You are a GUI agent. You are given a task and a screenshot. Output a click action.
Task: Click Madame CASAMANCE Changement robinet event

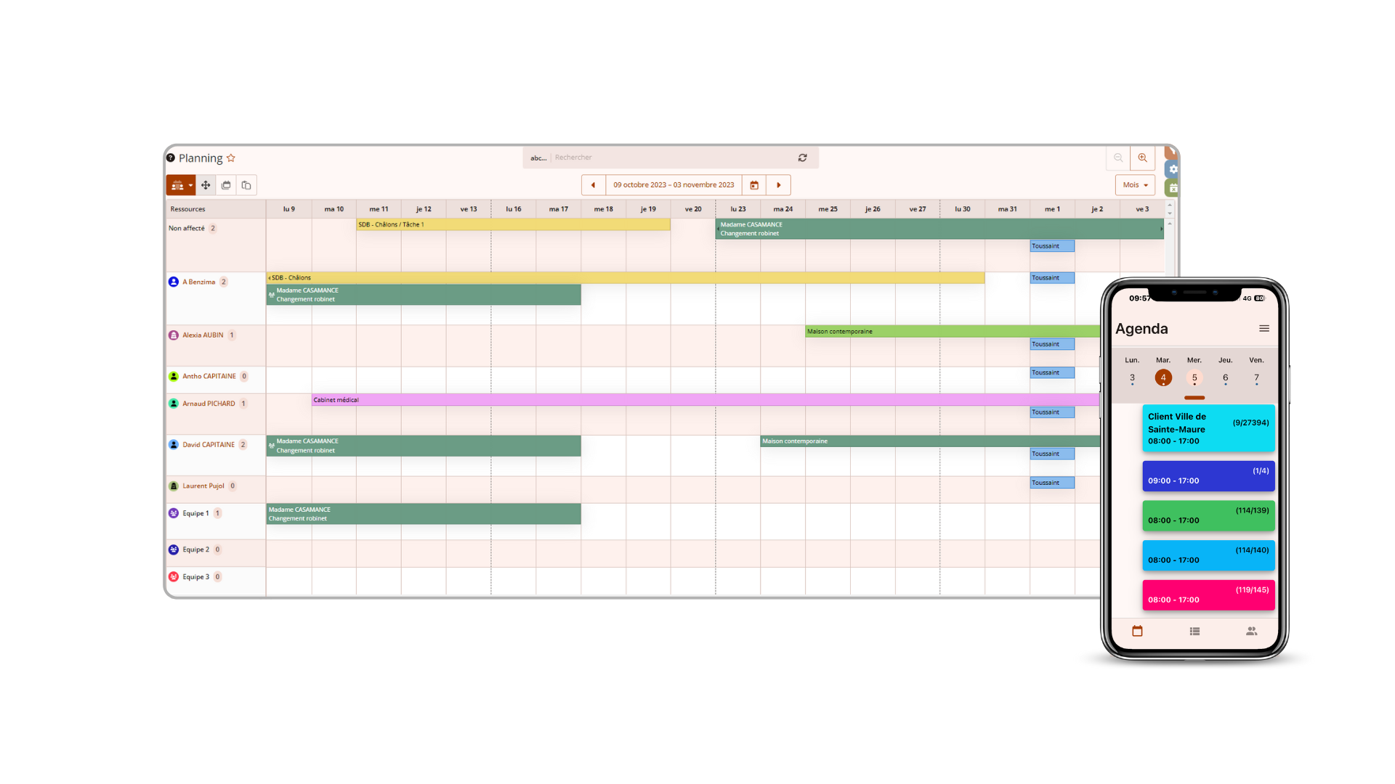point(423,295)
